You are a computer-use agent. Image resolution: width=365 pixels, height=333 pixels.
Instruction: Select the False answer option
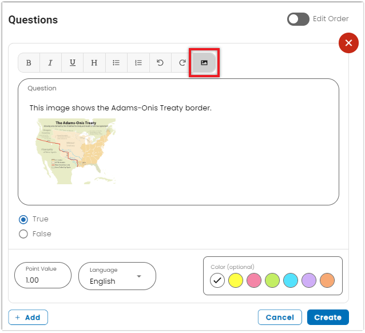[23, 234]
